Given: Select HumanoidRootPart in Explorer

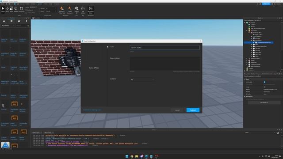Looking at the screenshot, I should [261, 46].
